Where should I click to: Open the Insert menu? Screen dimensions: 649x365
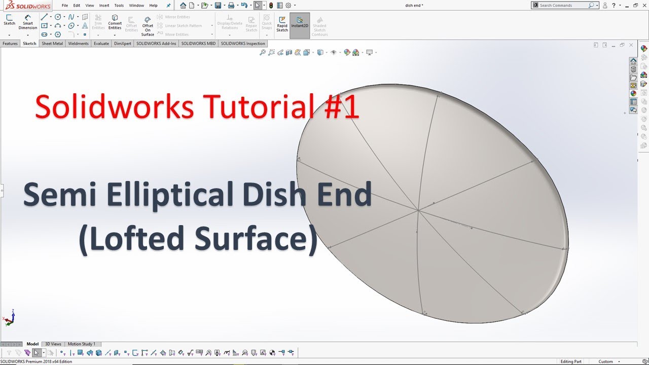104,6
